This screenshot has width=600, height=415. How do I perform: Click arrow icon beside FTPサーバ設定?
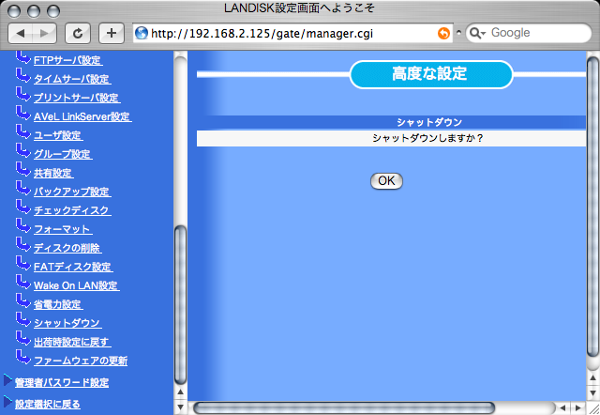pyautogui.click(x=22, y=58)
